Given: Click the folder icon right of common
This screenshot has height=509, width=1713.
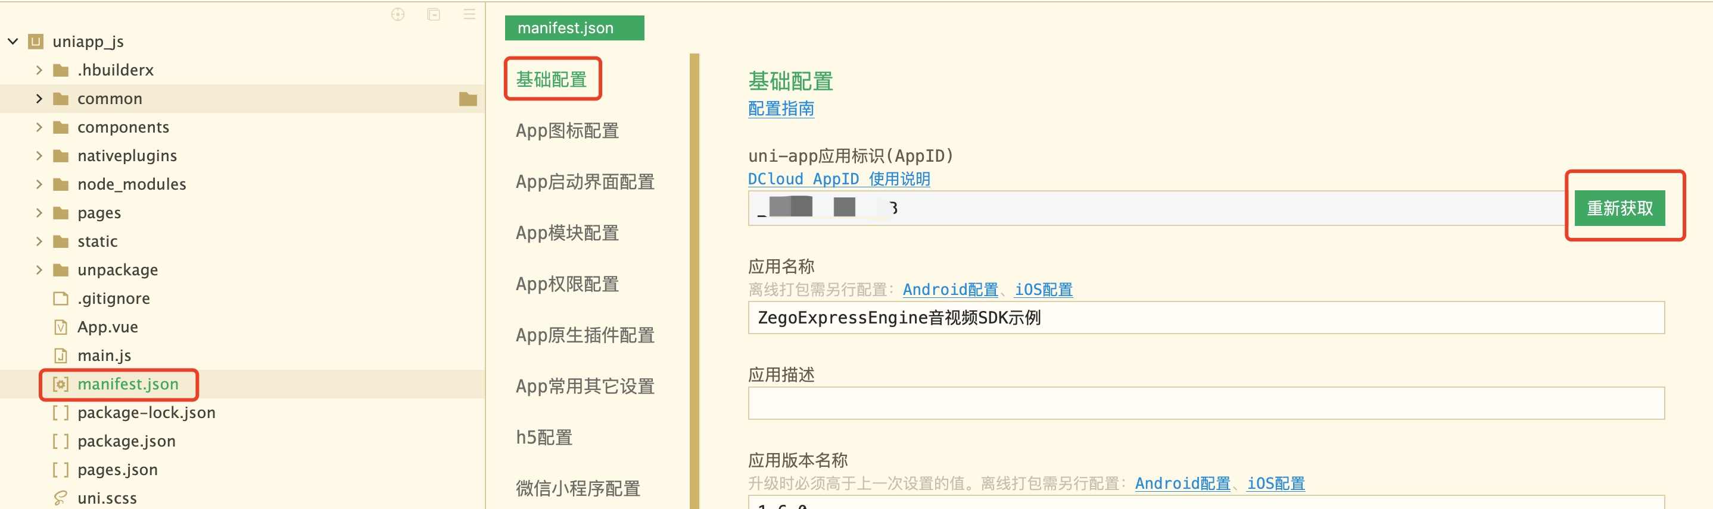Looking at the screenshot, I should click(468, 99).
